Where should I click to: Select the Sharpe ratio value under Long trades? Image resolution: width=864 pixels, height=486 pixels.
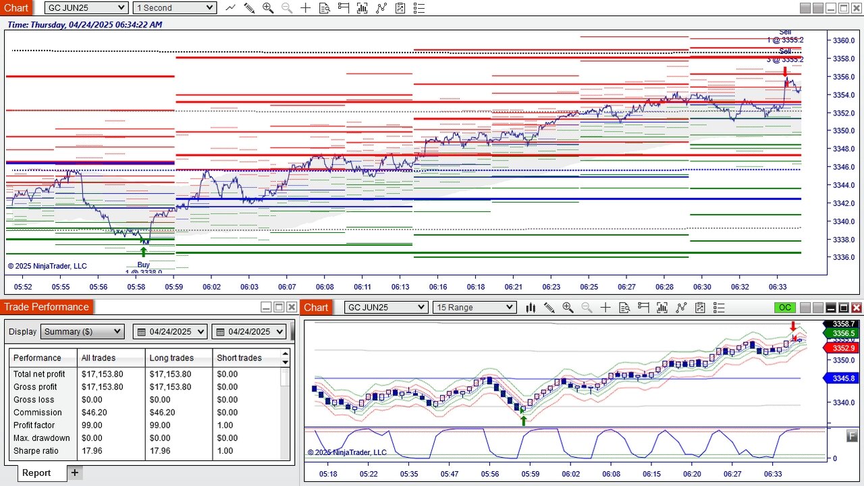pos(161,451)
